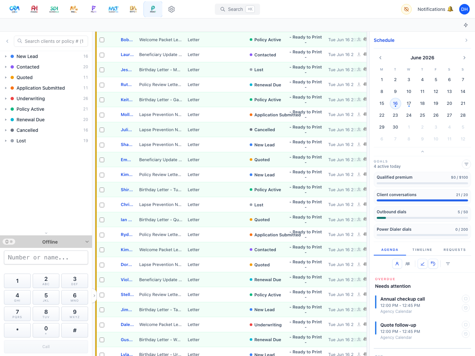Expand the Underwriting group
475x356 pixels.
coord(6,99)
